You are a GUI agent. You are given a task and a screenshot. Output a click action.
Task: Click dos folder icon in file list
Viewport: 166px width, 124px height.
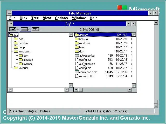click(77, 51)
